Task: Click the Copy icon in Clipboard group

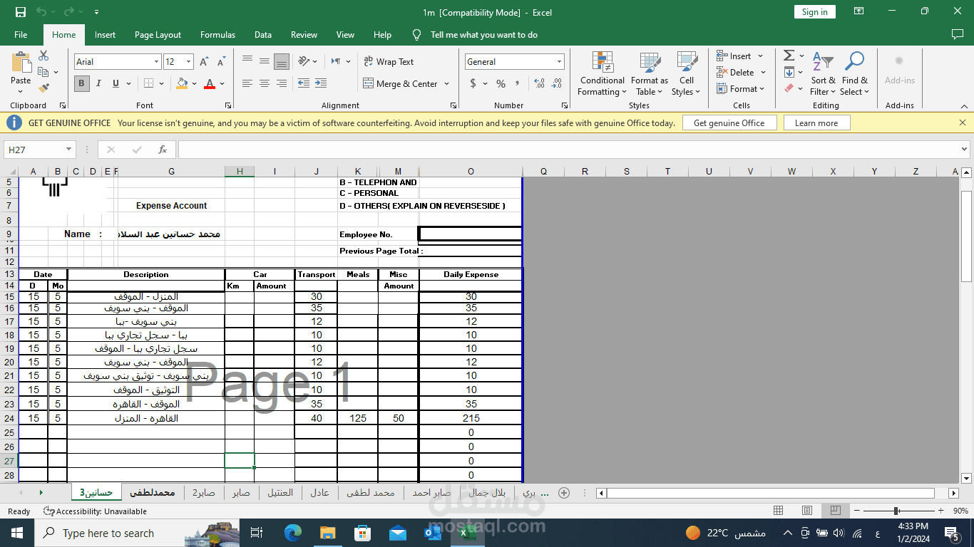Action: [43, 72]
